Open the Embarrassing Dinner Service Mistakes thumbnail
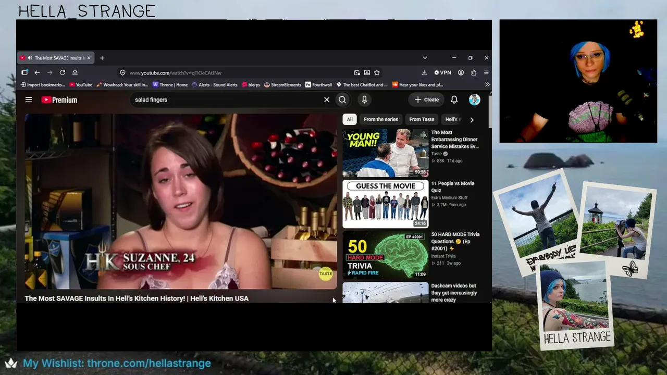 [385, 153]
